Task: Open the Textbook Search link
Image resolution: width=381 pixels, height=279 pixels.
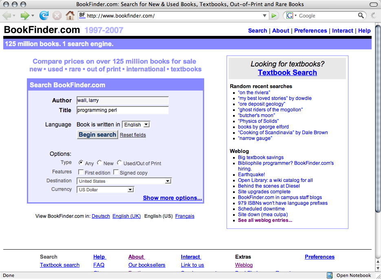Action: point(287,73)
